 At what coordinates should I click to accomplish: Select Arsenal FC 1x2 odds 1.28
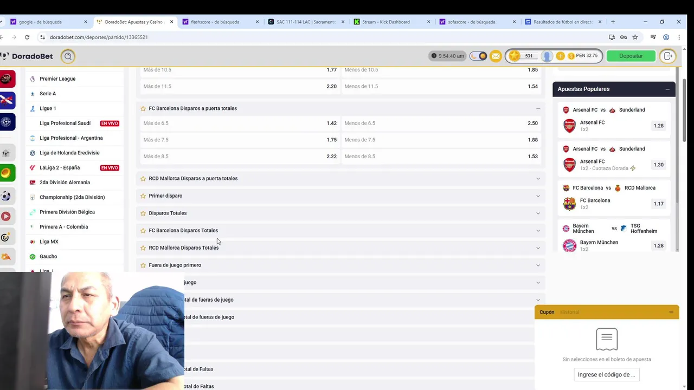coord(658,126)
